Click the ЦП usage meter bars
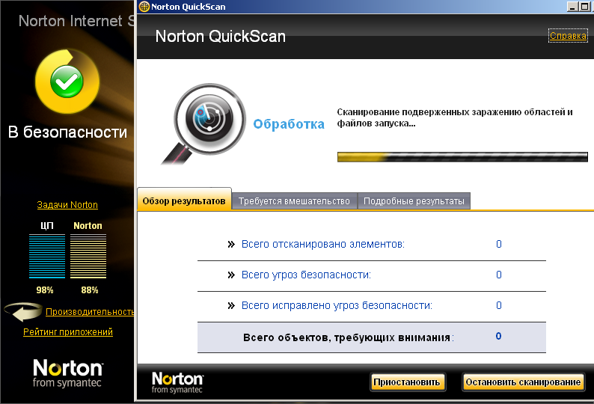594x404 pixels. pos(47,256)
